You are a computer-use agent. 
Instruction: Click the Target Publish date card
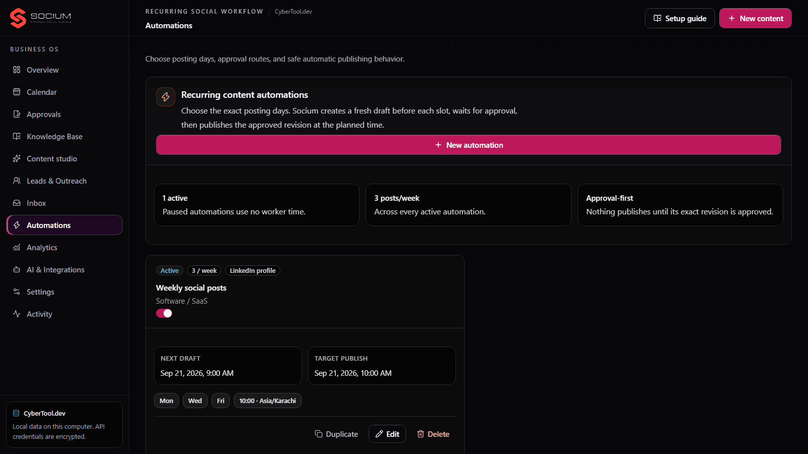coord(382,366)
